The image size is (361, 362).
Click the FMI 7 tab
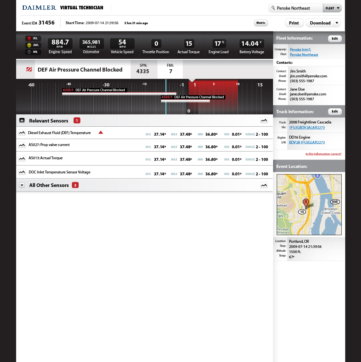pos(170,69)
